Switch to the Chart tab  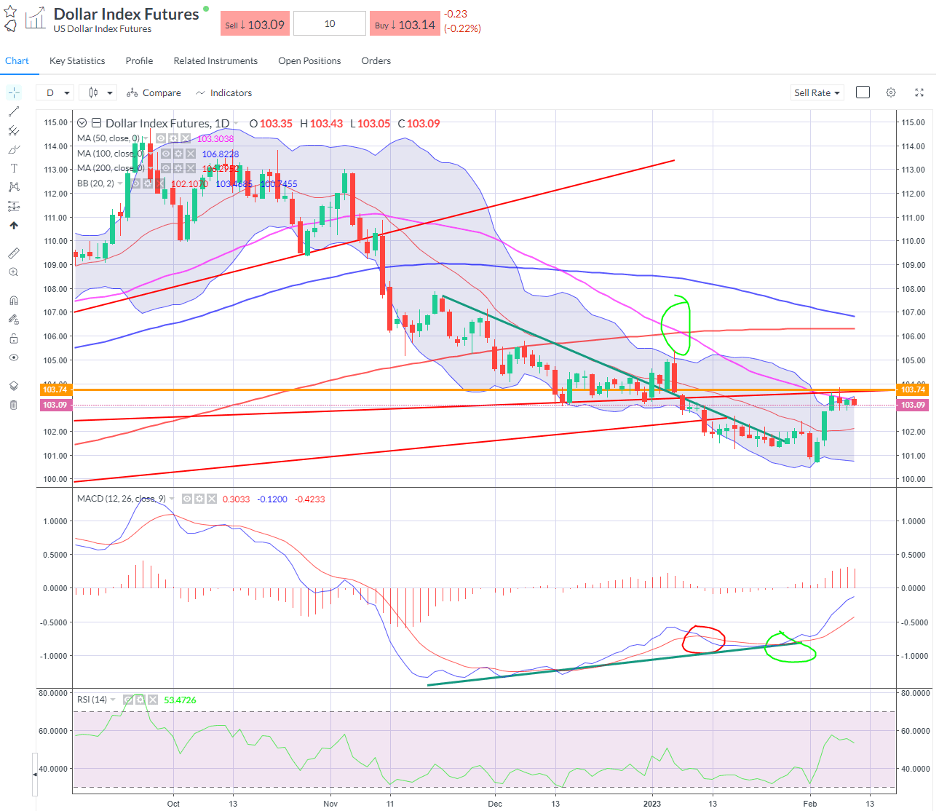coord(17,60)
